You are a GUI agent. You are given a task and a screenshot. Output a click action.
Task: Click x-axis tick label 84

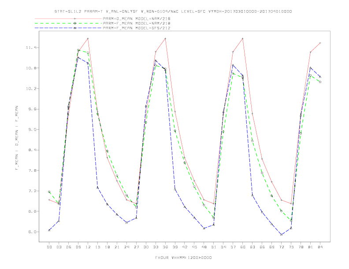pyautogui.click(x=320, y=247)
